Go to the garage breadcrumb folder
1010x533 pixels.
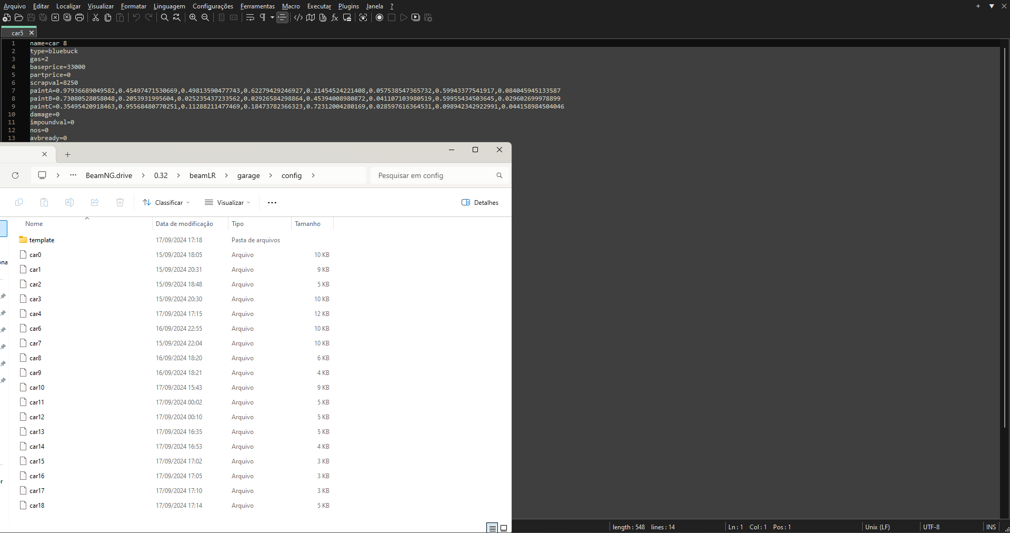(x=248, y=175)
